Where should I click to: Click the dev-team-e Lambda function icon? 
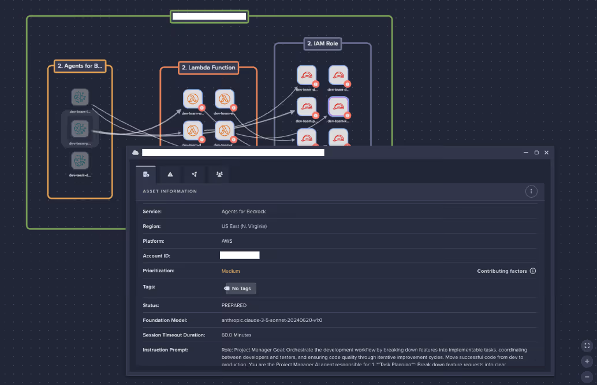click(x=225, y=99)
